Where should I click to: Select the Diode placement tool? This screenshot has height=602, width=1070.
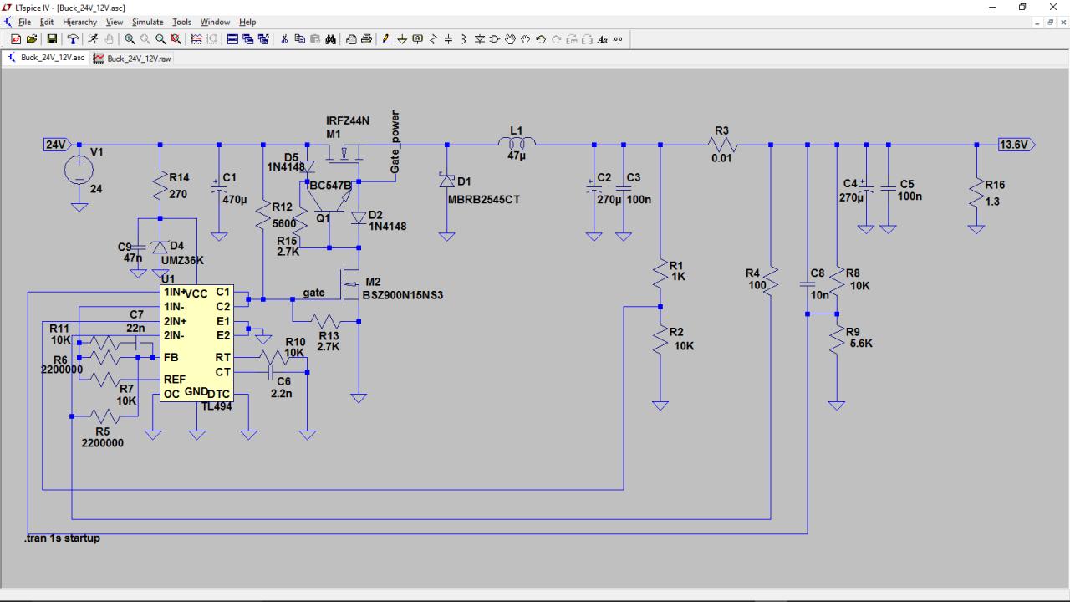click(x=480, y=39)
